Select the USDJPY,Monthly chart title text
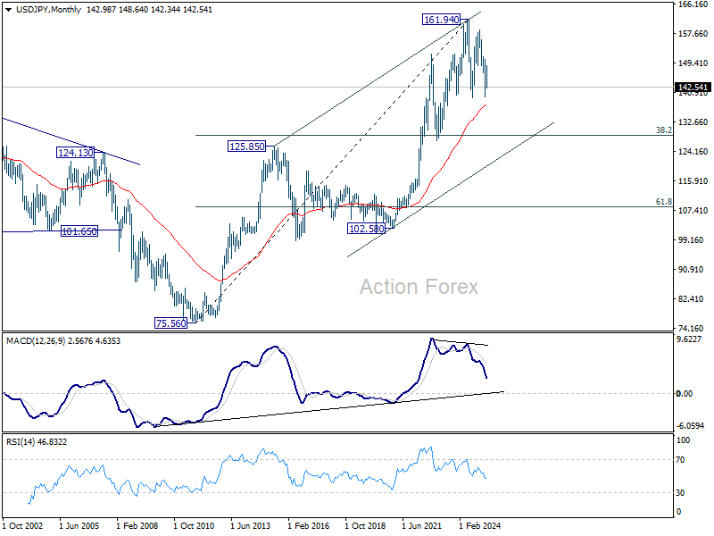Image resolution: width=714 pixels, height=536 pixels. (x=49, y=10)
